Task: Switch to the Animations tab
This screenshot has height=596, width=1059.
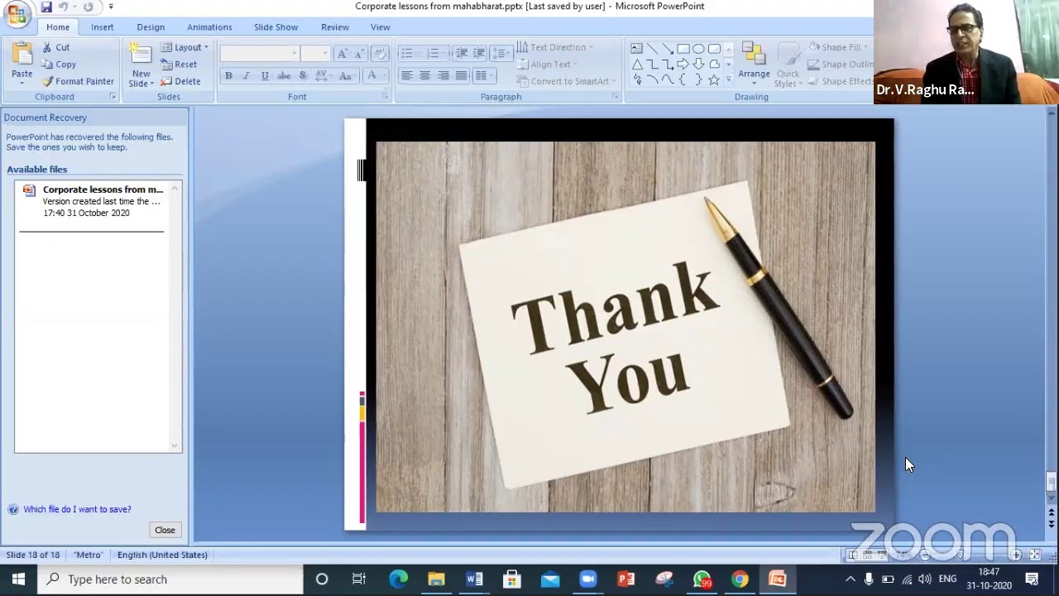Action: click(209, 27)
